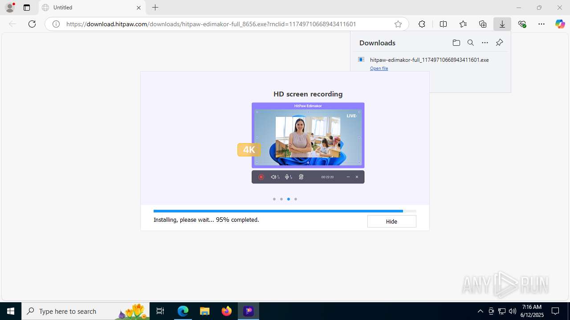This screenshot has height=320, width=570.
Task: Click the Open file link
Action: point(379,68)
